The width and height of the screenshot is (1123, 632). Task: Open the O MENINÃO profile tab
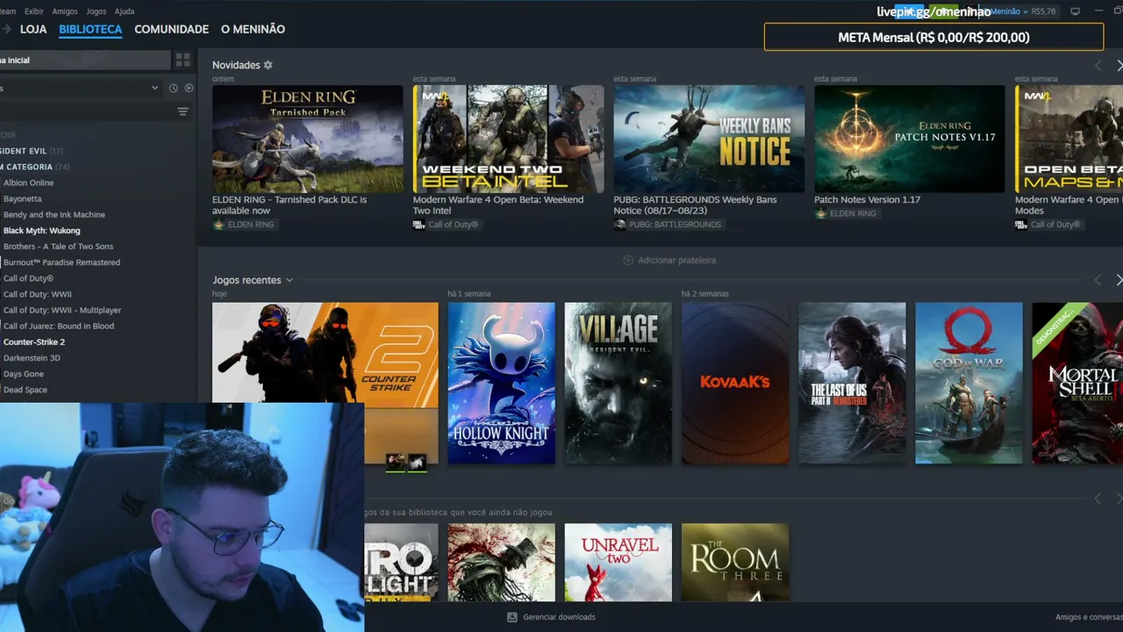point(253,29)
